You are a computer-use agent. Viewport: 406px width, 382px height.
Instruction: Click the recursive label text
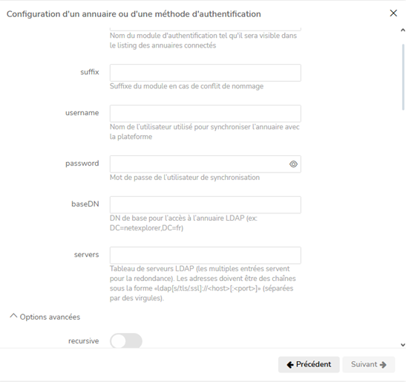click(83, 341)
